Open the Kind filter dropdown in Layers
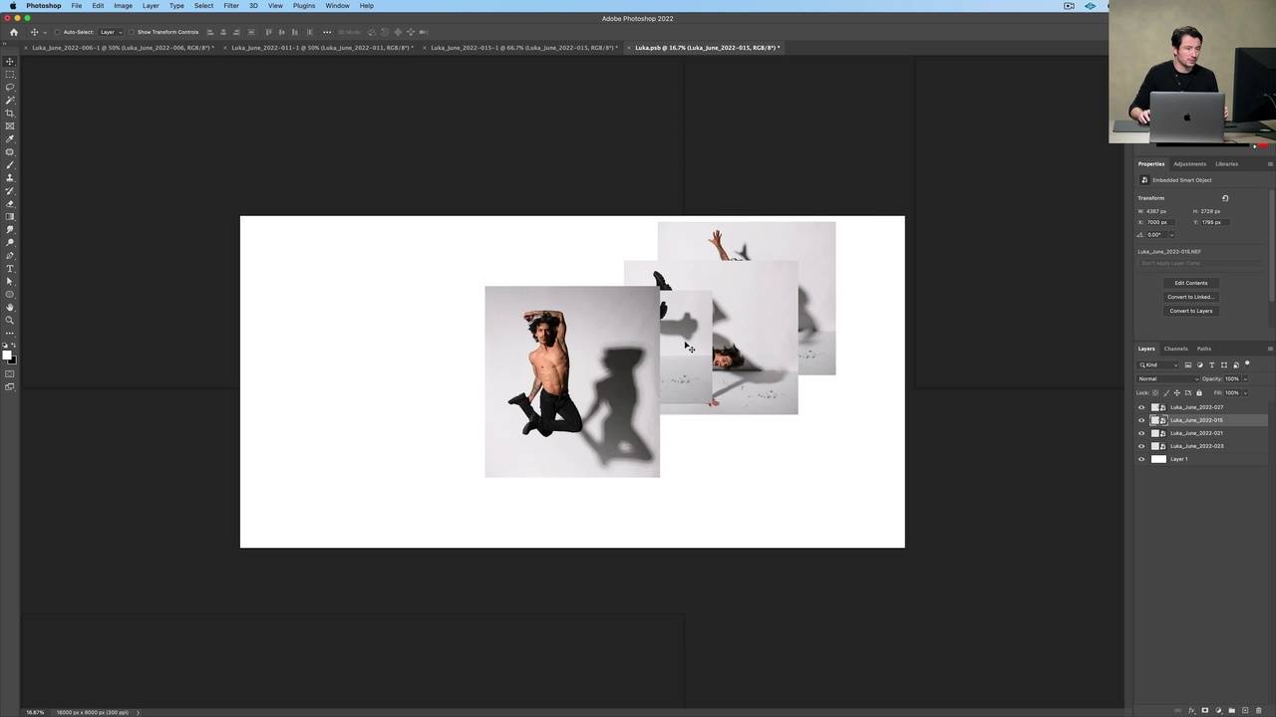 tap(1157, 365)
